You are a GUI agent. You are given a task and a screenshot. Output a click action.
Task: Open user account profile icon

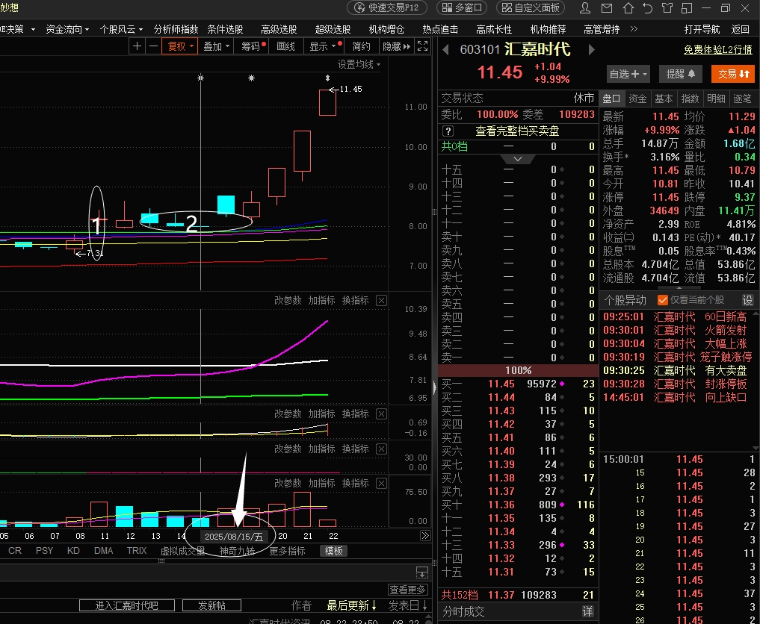pos(585,7)
